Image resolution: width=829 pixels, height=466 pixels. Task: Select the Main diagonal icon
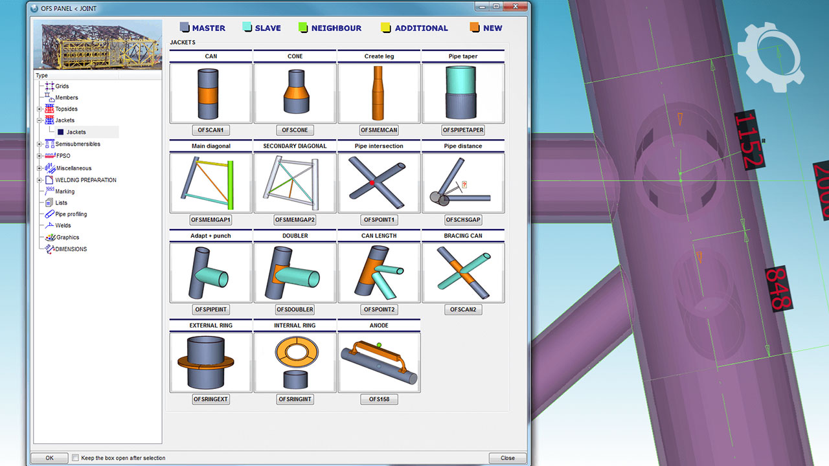pyautogui.click(x=210, y=183)
